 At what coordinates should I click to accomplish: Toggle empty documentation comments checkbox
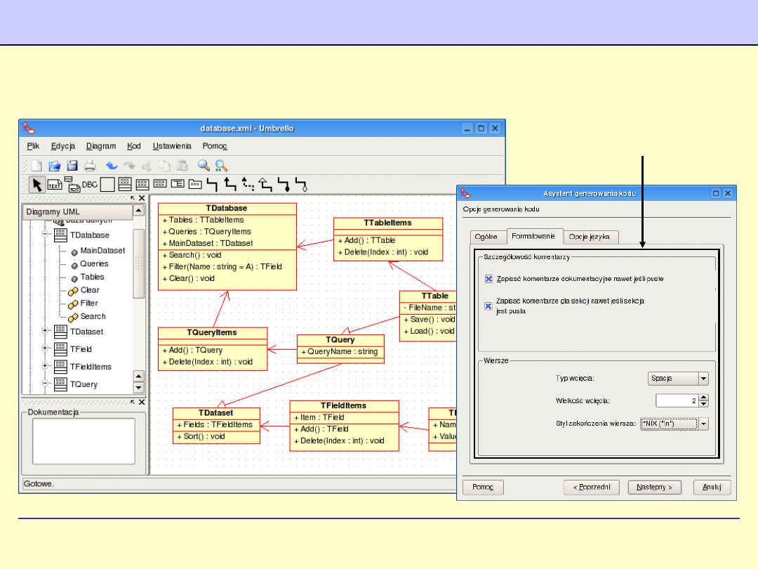click(x=489, y=279)
